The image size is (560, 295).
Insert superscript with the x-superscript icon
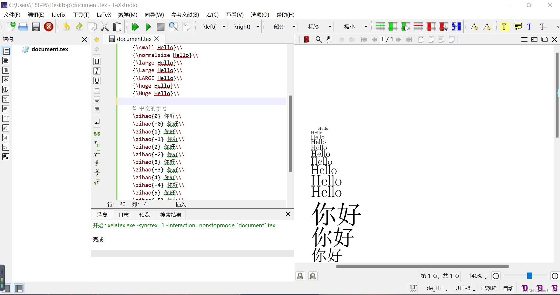(97, 153)
